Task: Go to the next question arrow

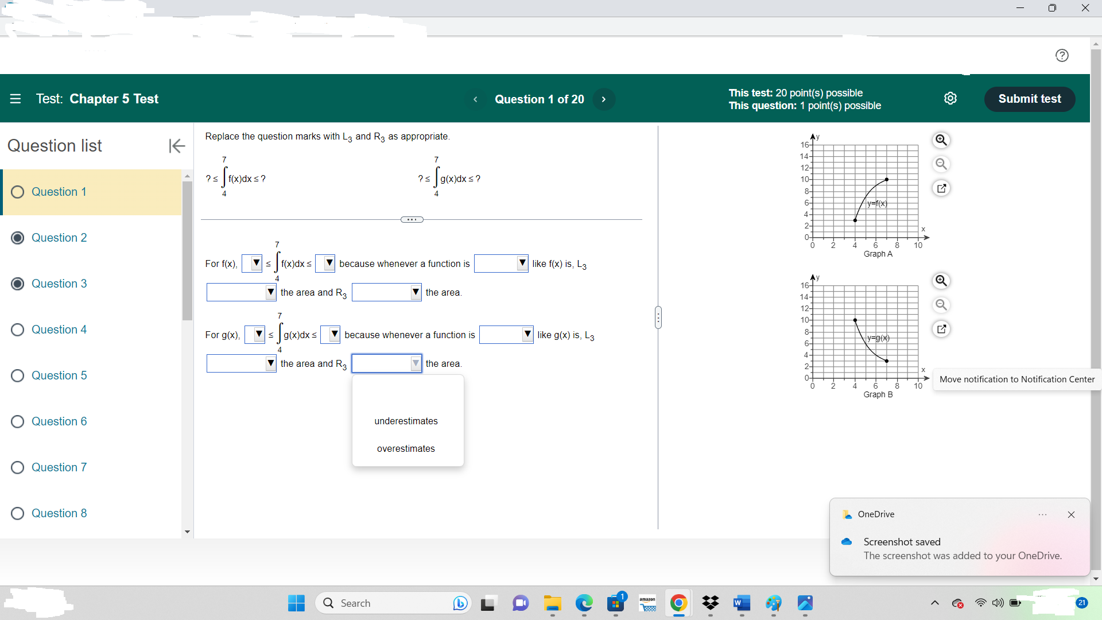Action: pos(603,99)
